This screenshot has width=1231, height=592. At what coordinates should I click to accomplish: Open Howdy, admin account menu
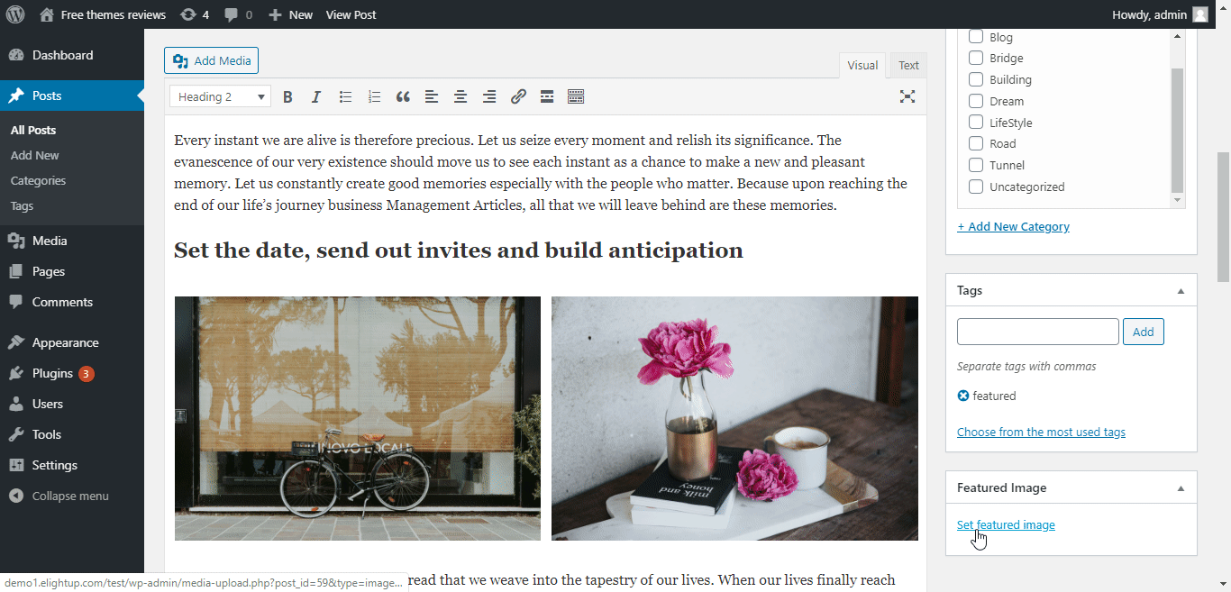click(x=1161, y=14)
